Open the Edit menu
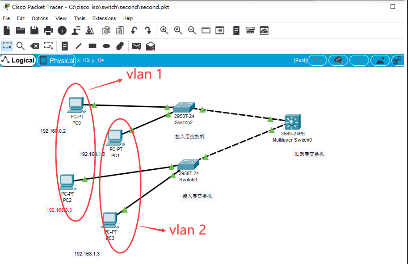This screenshot has width=408, height=264. point(21,18)
